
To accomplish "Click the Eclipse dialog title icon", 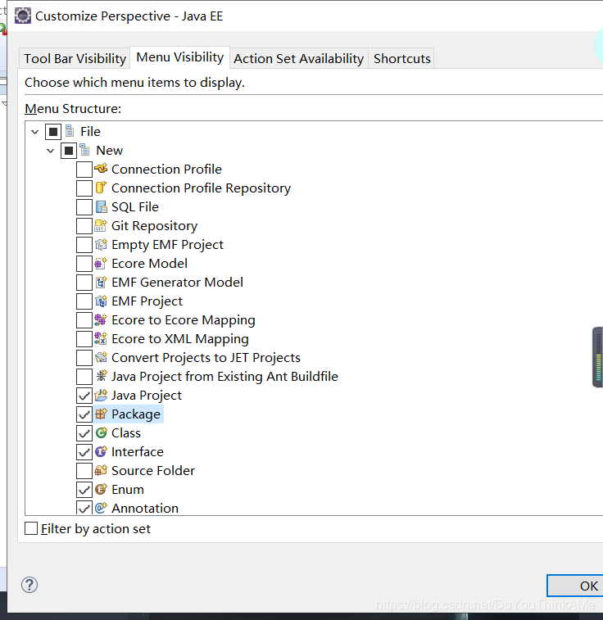I will coord(23,16).
